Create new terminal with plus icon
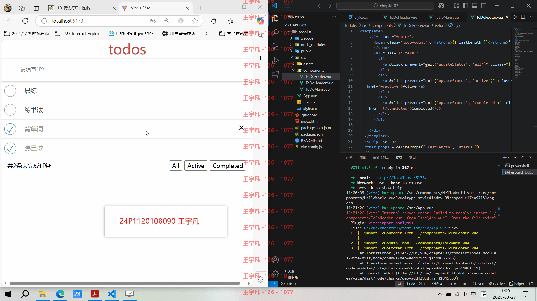This screenshot has height=301, width=537. tap(504, 157)
